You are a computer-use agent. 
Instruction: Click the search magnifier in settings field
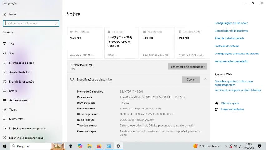(56, 23)
